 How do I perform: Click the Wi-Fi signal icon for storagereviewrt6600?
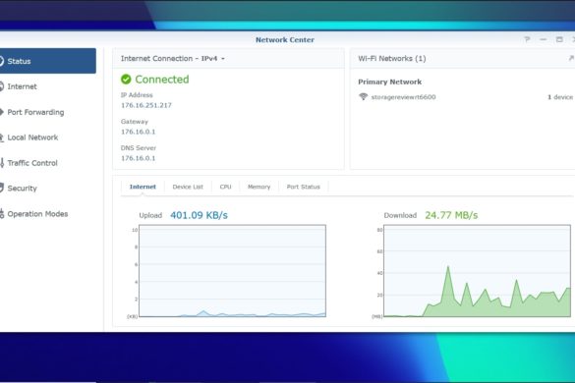[x=363, y=97]
